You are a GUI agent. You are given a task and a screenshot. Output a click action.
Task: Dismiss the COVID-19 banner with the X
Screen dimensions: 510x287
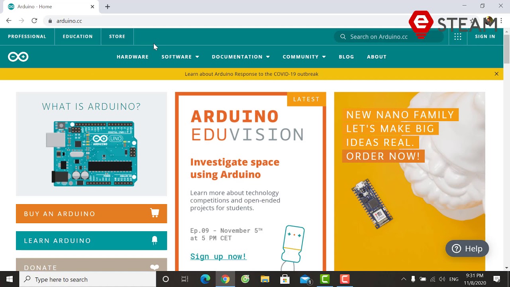[496, 74]
